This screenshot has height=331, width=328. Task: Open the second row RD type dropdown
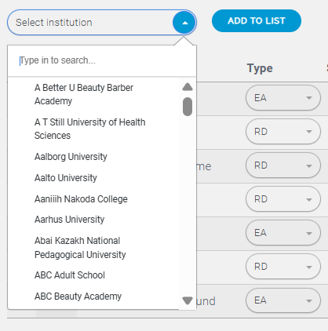click(x=283, y=132)
